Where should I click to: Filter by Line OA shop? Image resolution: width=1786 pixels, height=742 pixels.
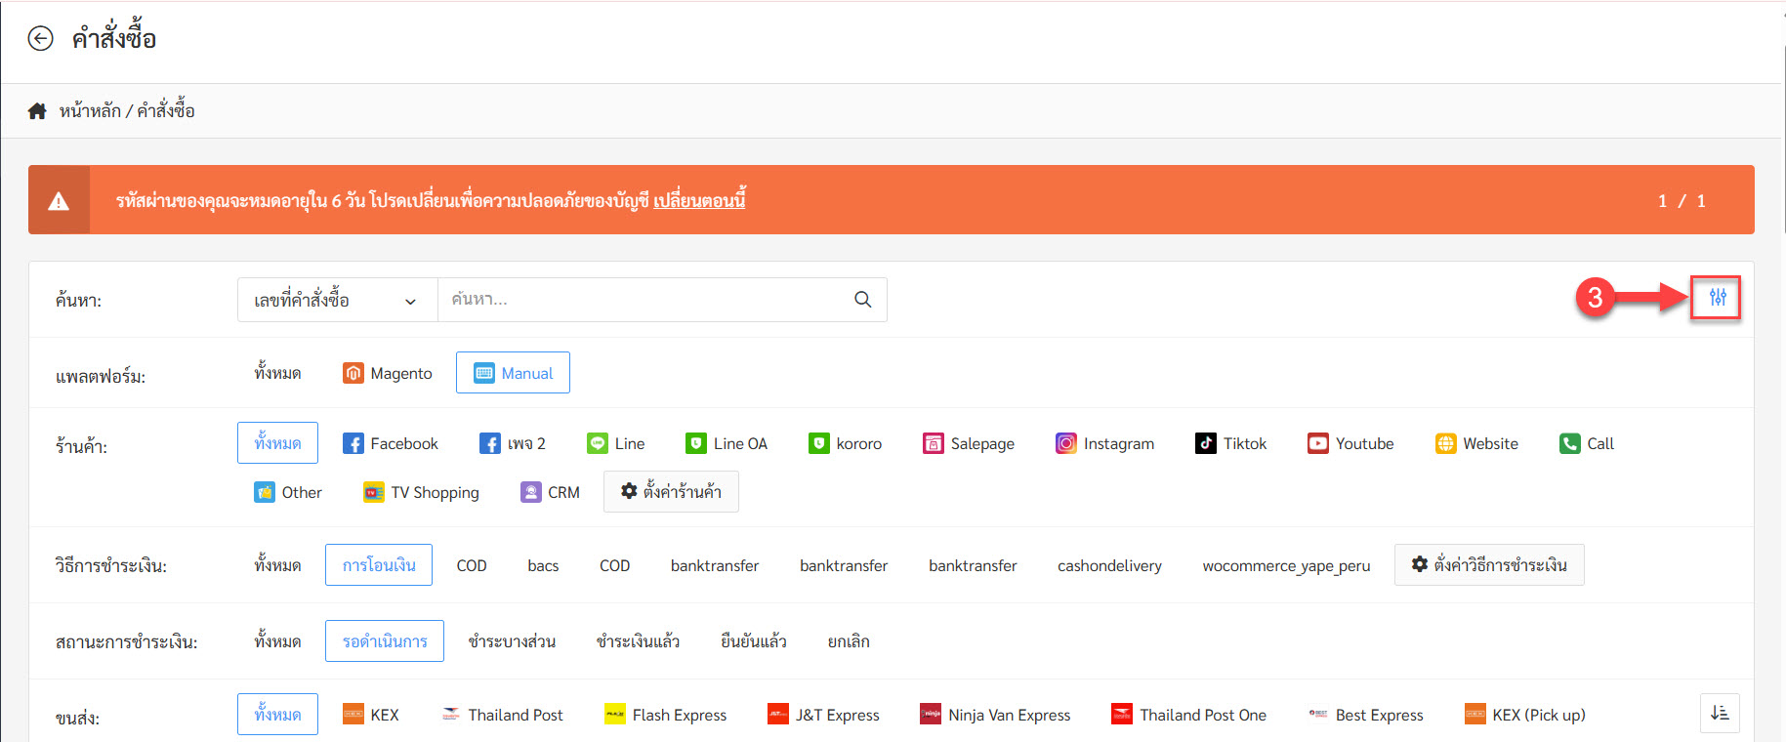727,443
